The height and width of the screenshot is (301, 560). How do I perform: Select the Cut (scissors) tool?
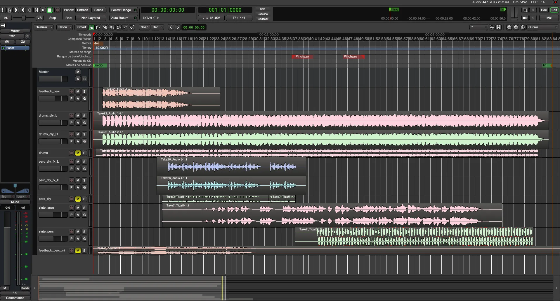click(x=105, y=27)
